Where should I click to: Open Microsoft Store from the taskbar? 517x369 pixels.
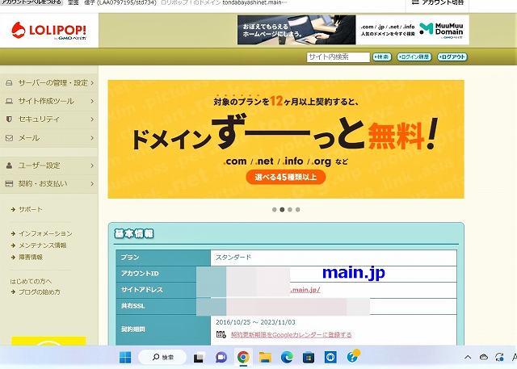click(x=309, y=357)
